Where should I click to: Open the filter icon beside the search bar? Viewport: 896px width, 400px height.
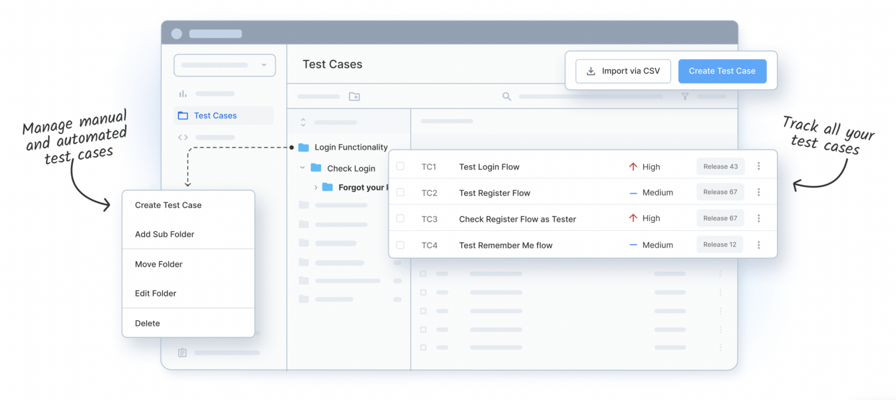685,96
